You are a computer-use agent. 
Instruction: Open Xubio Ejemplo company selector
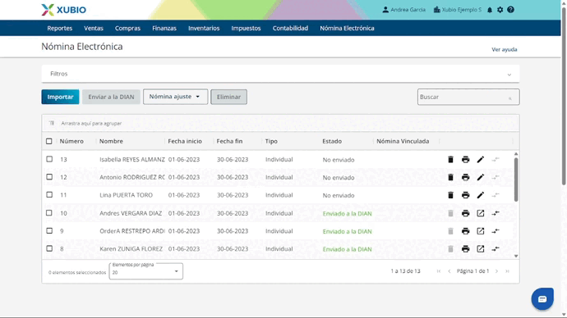[x=458, y=10]
